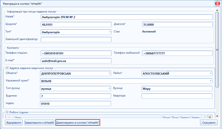
Task: Click Завантажити з eHealth button
Action: pos(39,122)
